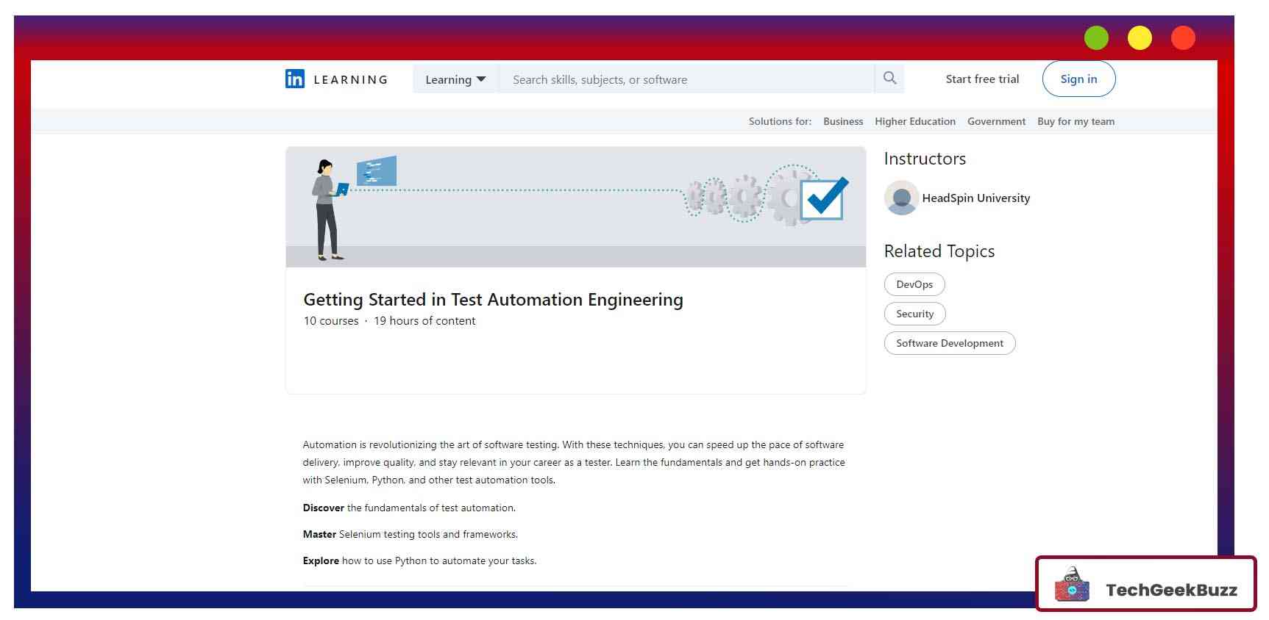Select Buy for my team
1269x620 pixels.
point(1076,122)
